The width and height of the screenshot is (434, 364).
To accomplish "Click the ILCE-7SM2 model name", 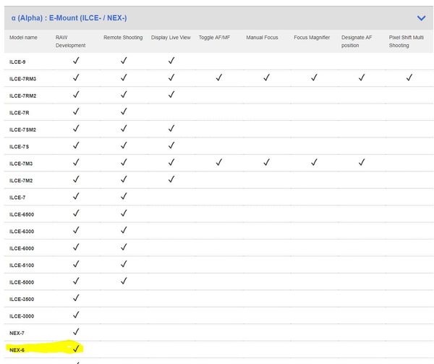I will click(24, 129).
